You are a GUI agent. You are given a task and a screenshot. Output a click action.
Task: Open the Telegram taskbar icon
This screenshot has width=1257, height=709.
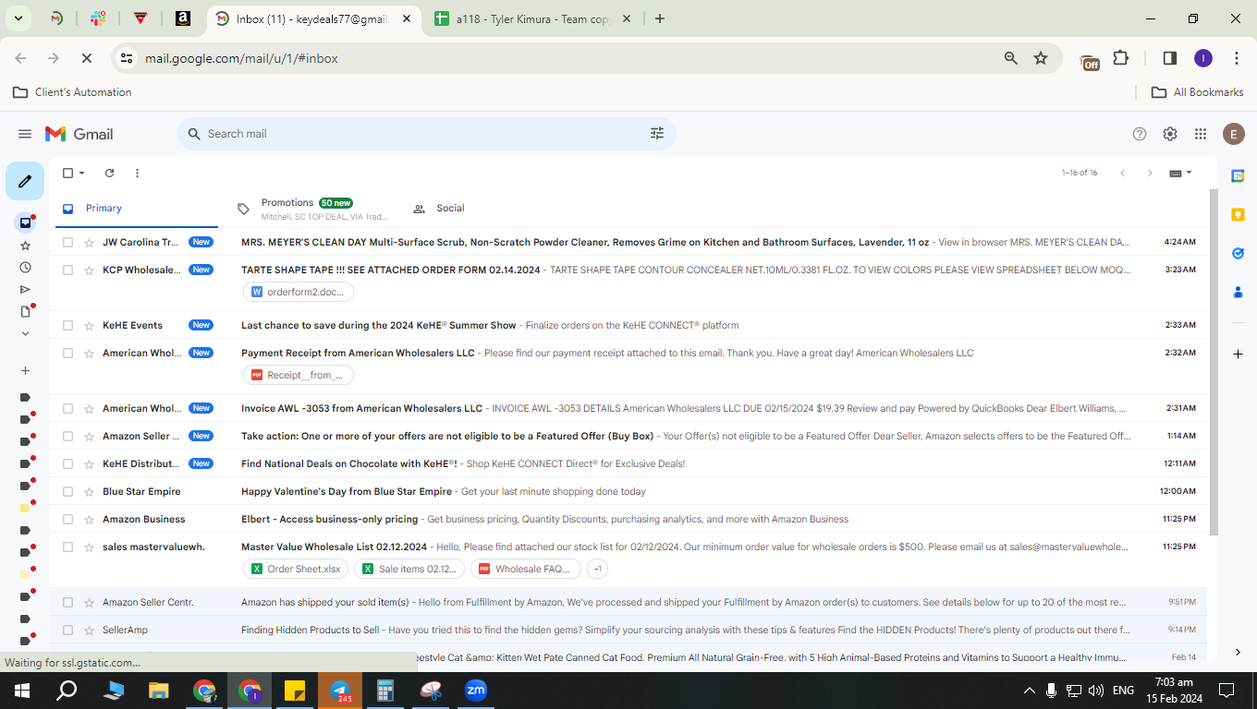pyautogui.click(x=340, y=691)
